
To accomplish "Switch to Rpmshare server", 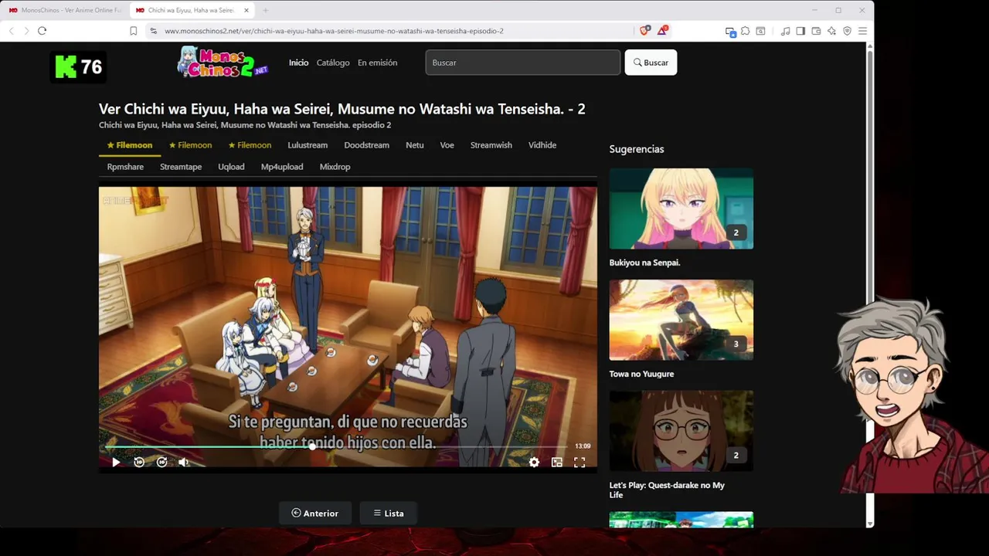I will (x=125, y=167).
